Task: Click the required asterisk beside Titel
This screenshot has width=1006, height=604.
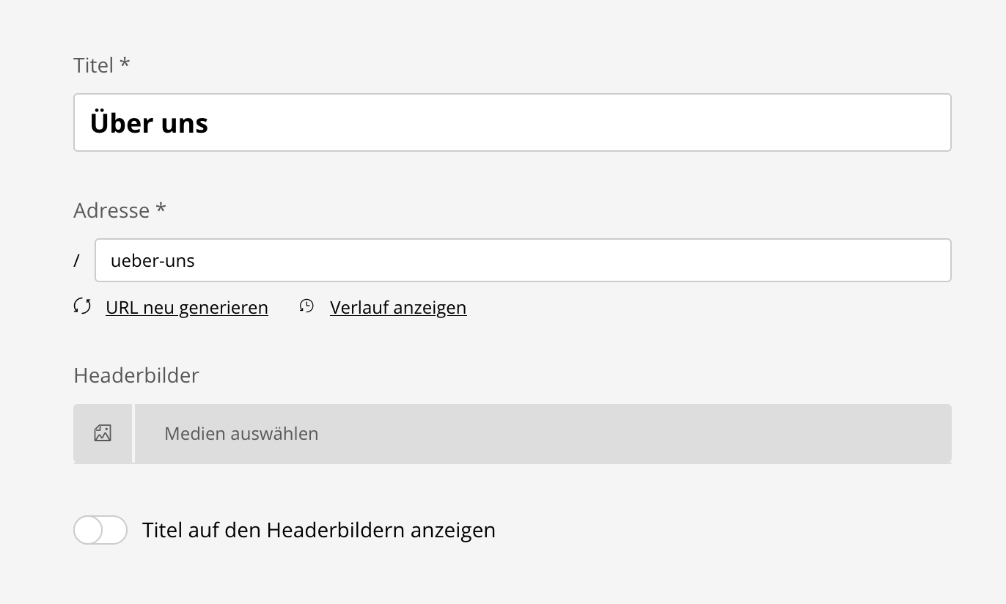Action: (x=125, y=65)
